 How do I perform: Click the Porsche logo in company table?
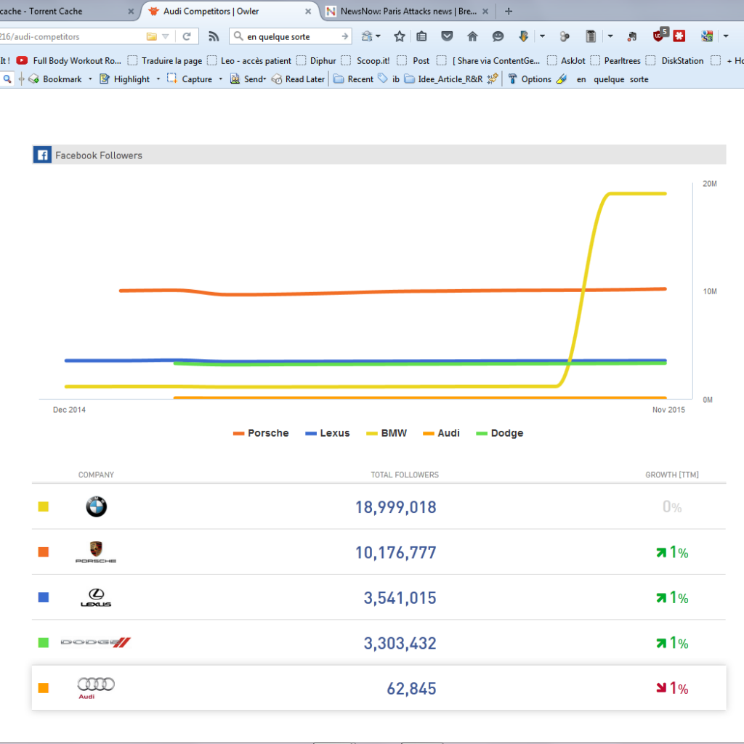96,552
